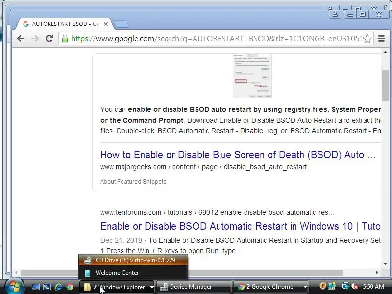
Task: Switch to Device Manager window
Action: point(194,287)
